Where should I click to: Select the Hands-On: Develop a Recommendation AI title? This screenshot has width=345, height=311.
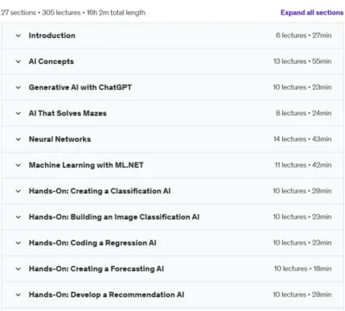point(106,295)
